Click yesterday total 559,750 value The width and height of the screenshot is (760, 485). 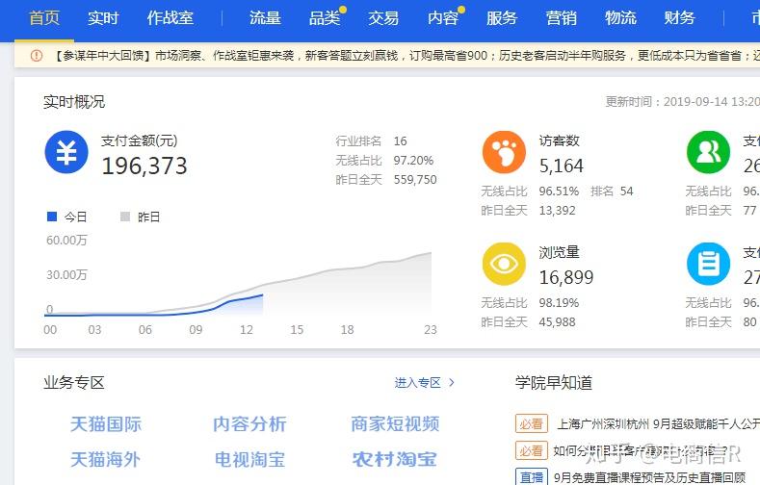click(415, 180)
